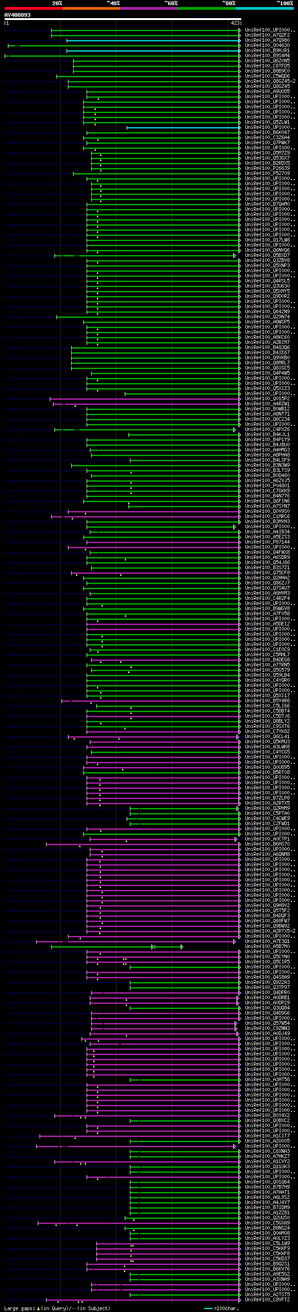
Task: Select label UniRef100_Q7PWK7
Action: [267, 142]
